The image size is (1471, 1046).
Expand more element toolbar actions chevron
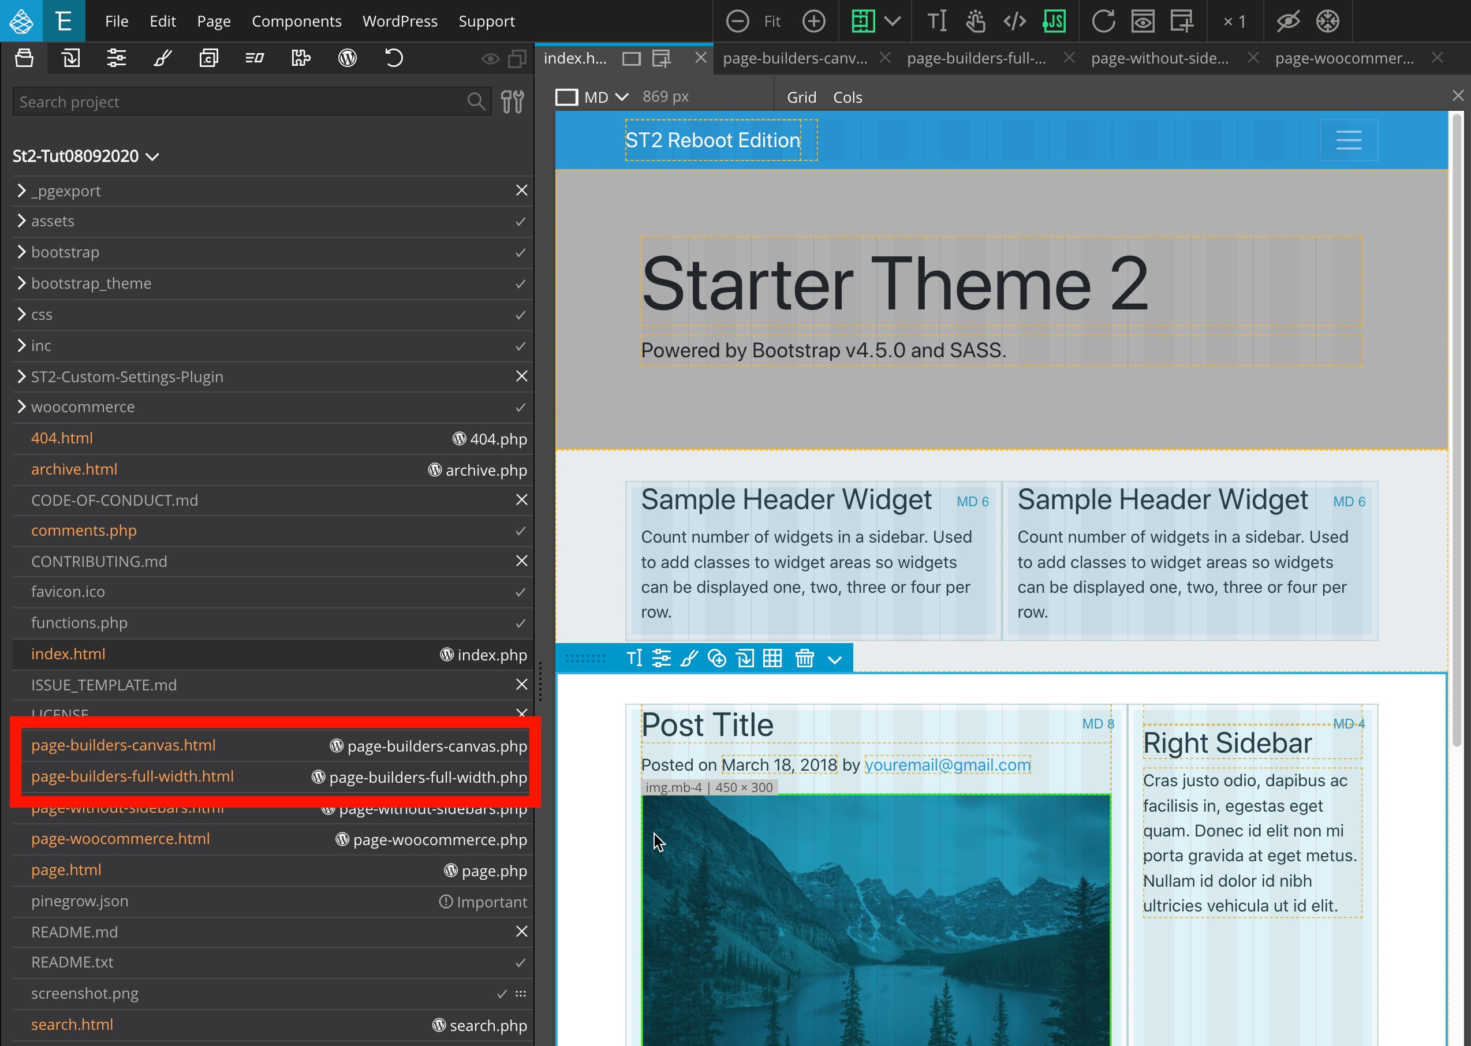click(835, 659)
